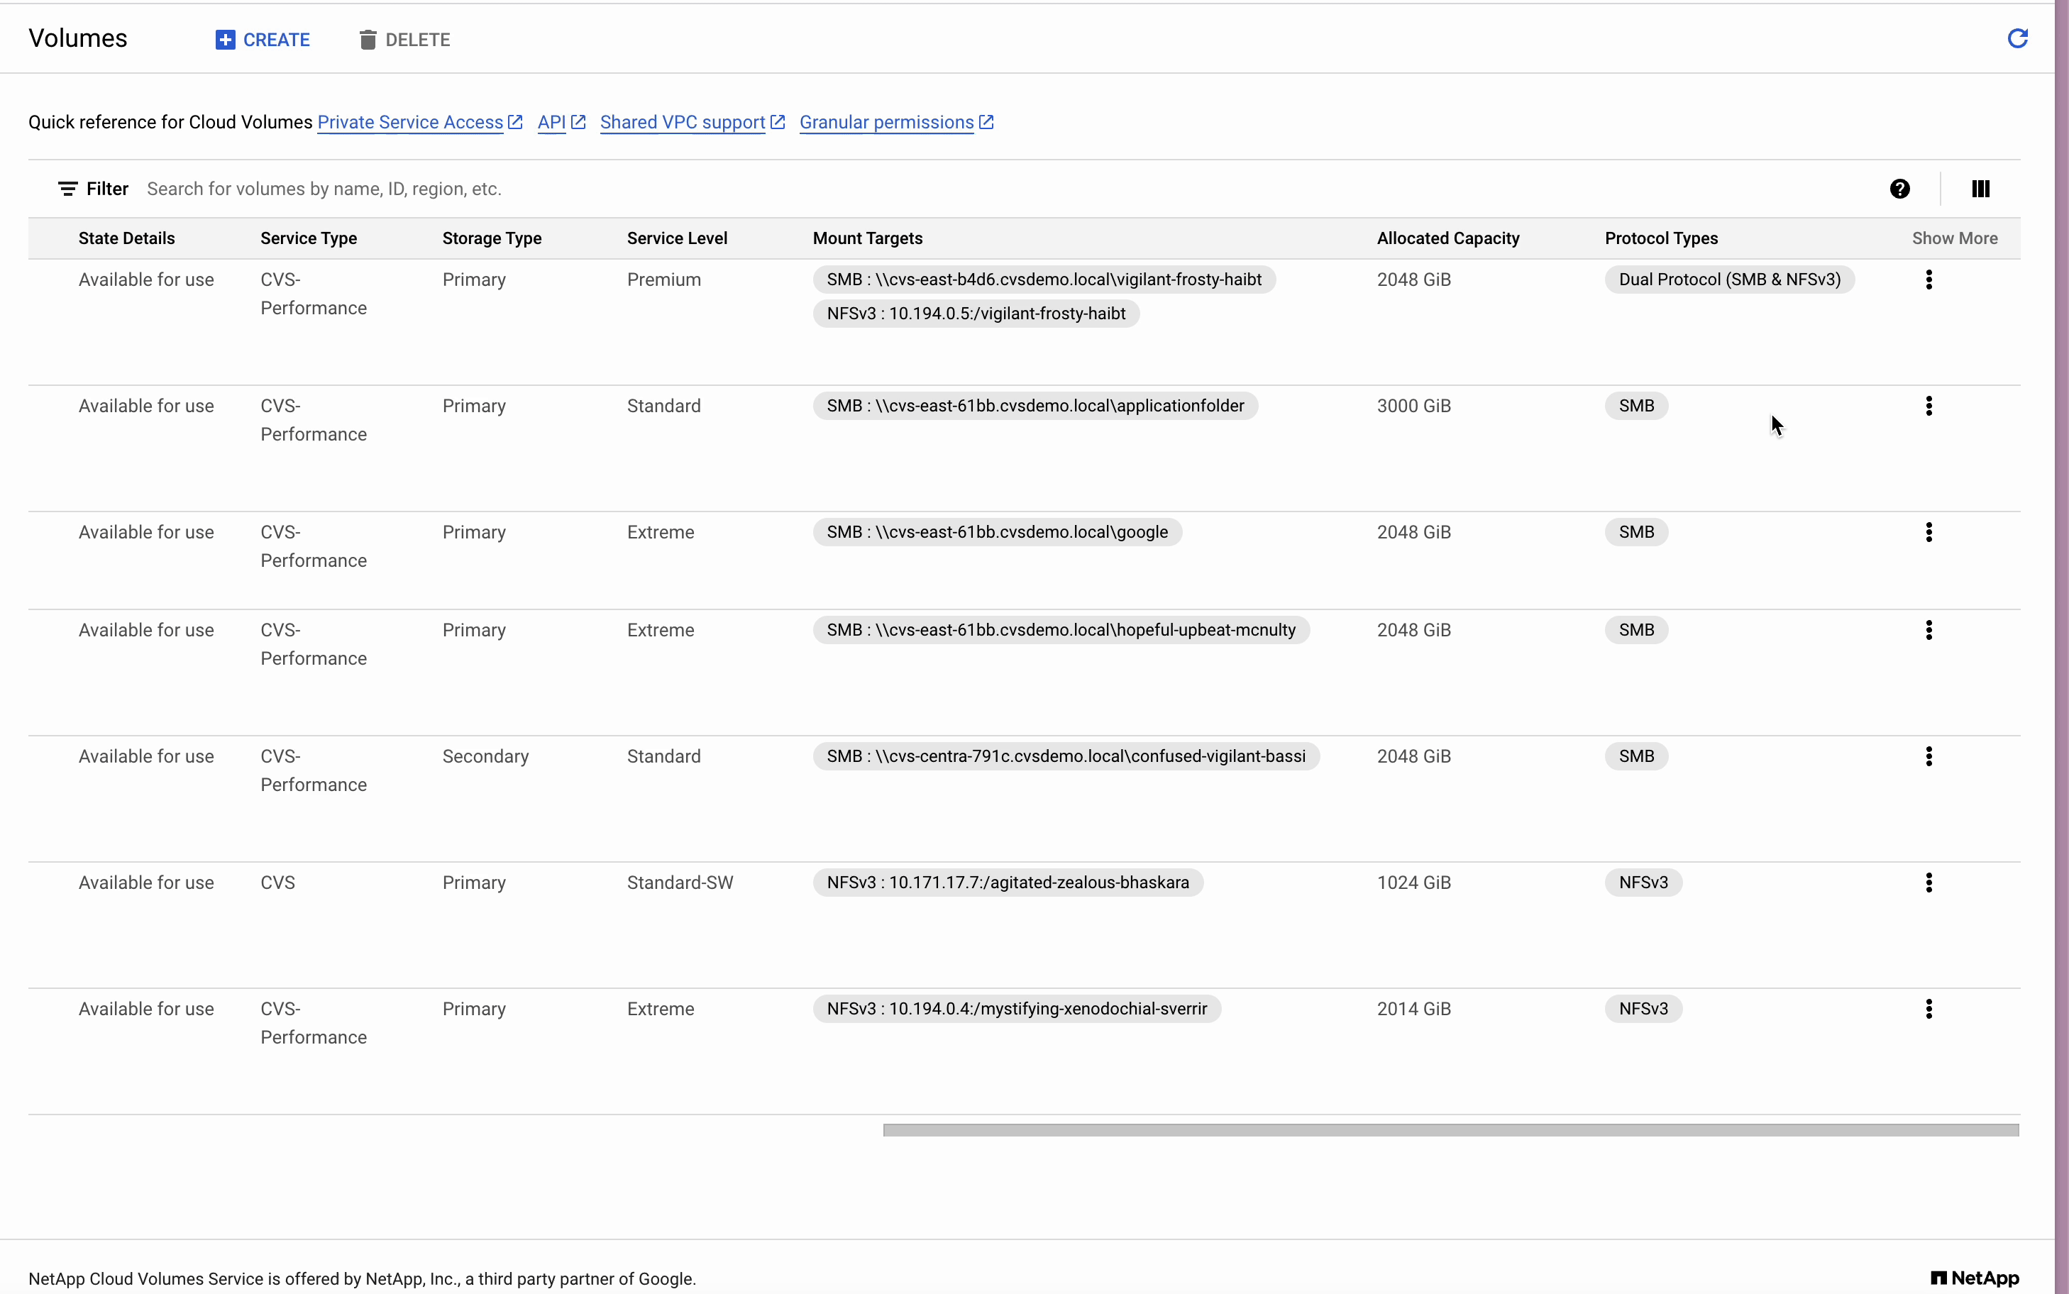Open the API reference link
This screenshot has height=1294, width=2069.
(552, 123)
